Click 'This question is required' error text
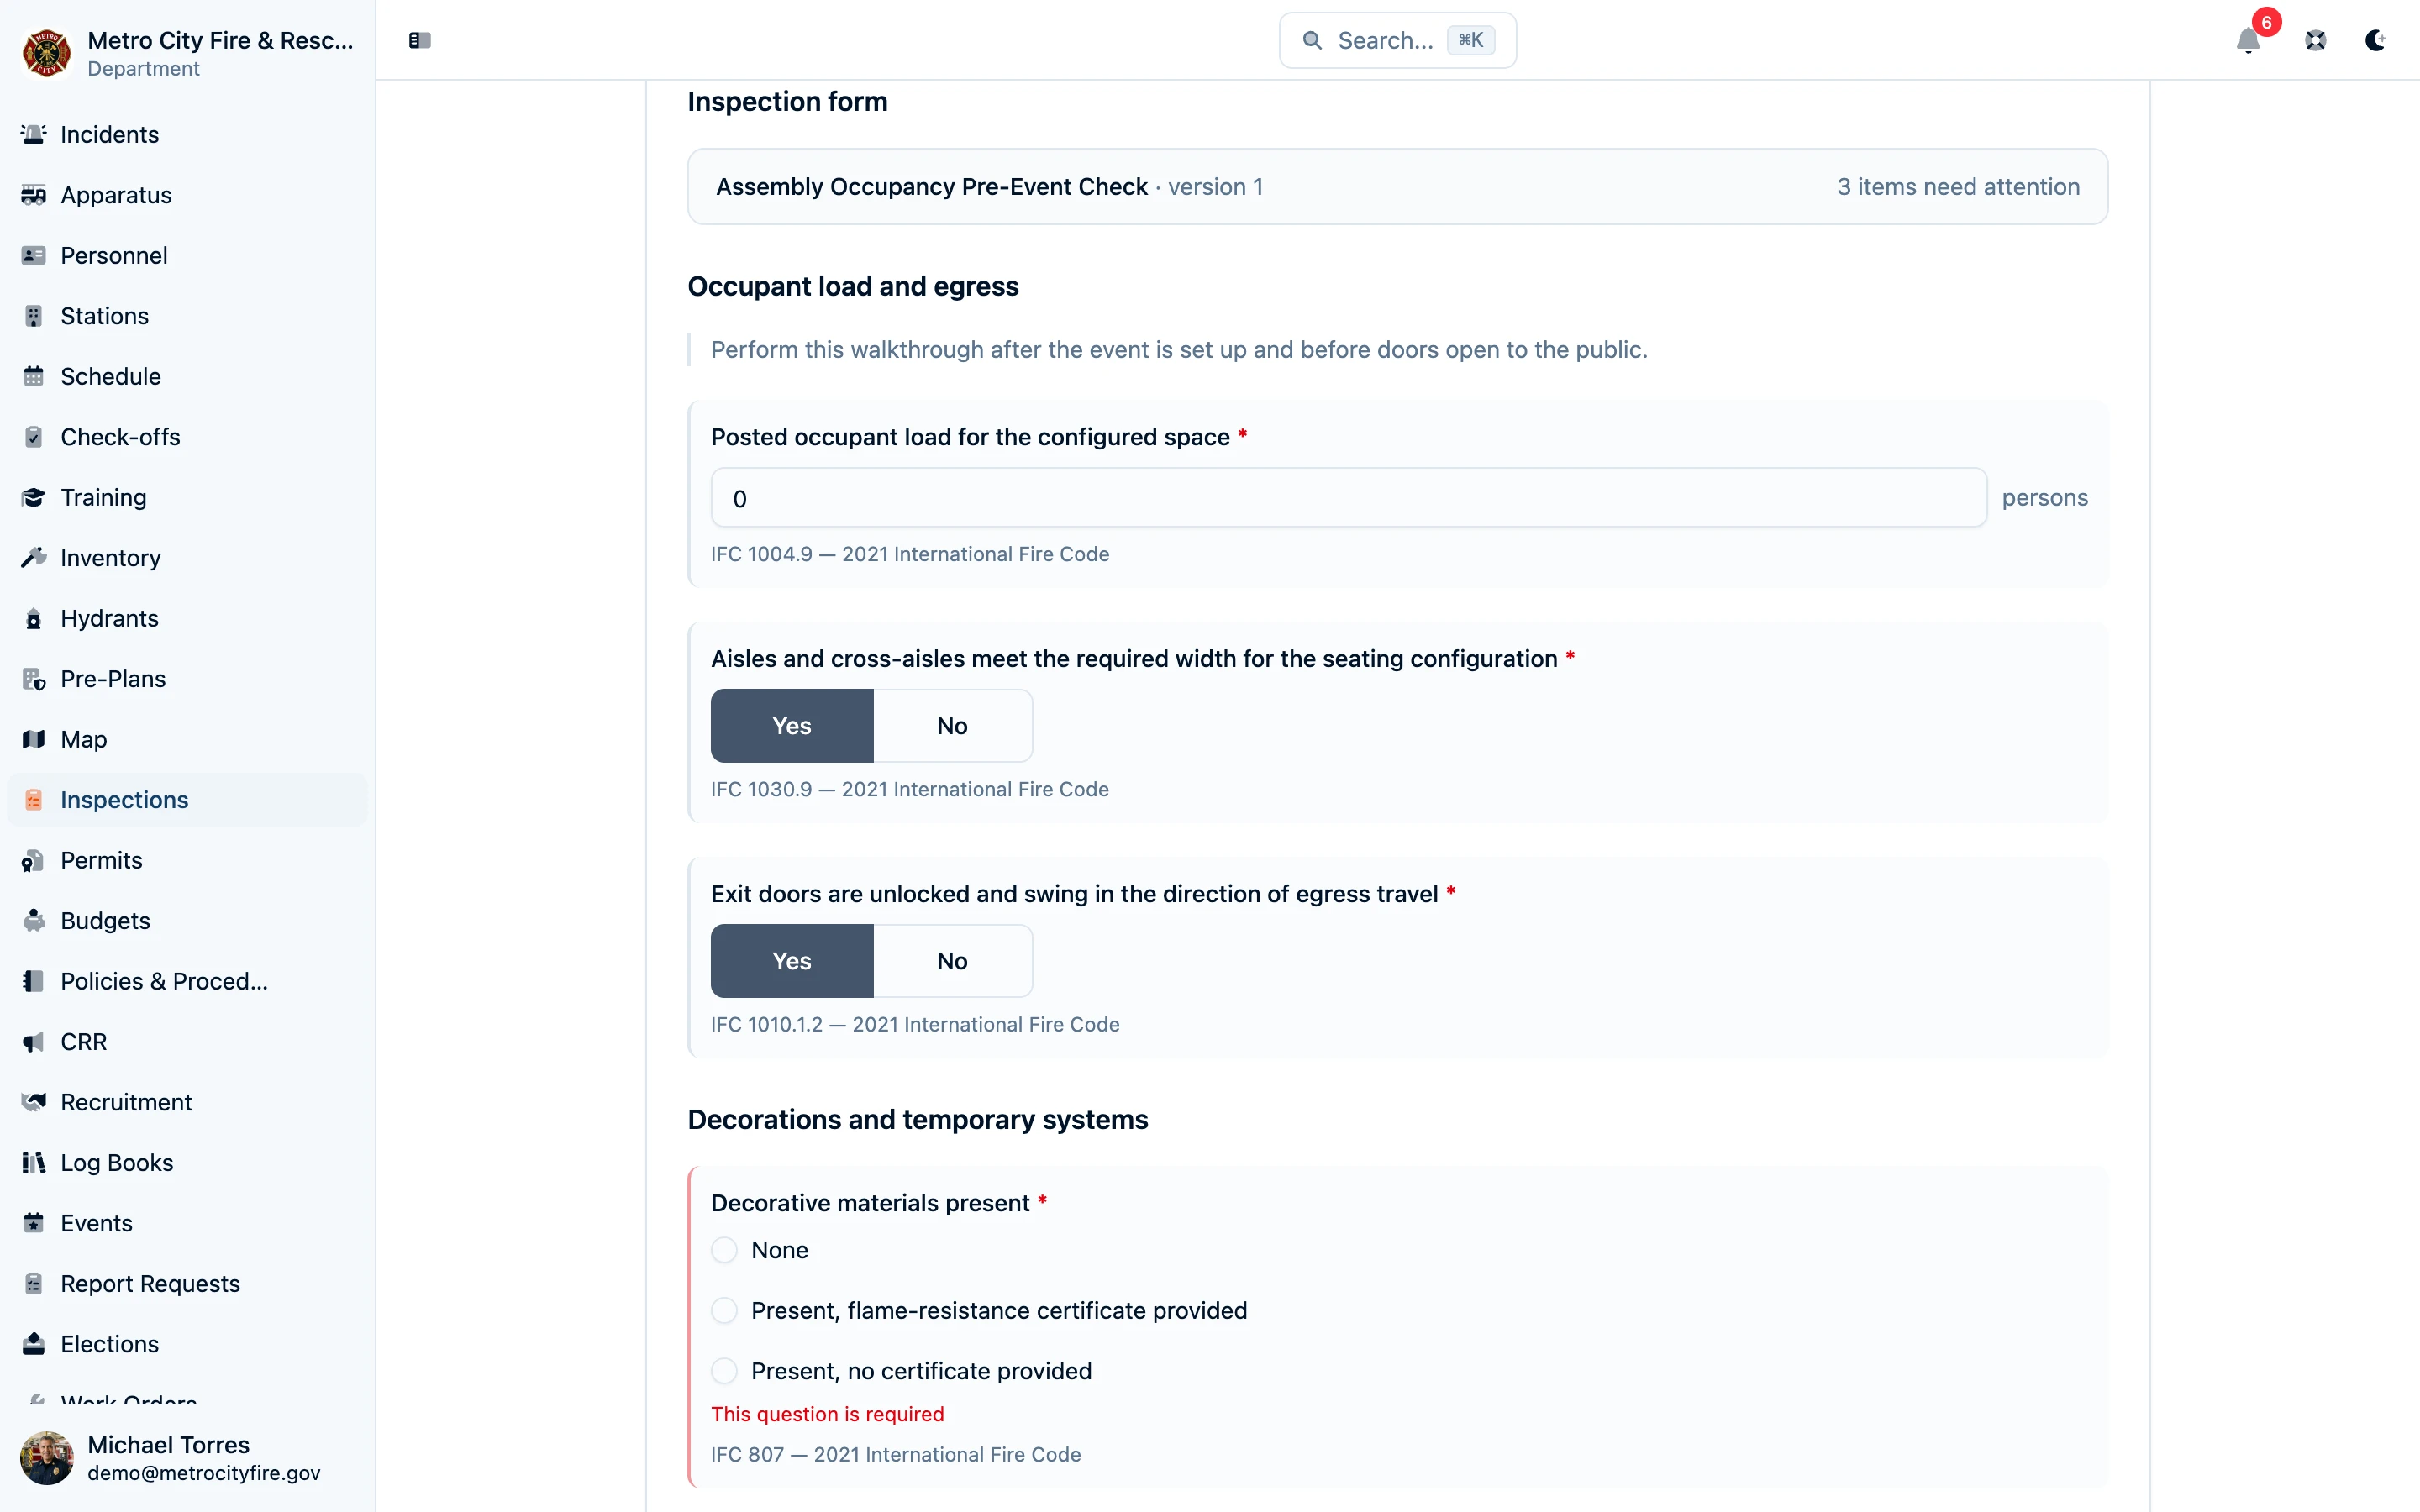Viewport: 2420px width, 1512px height. click(x=827, y=1414)
